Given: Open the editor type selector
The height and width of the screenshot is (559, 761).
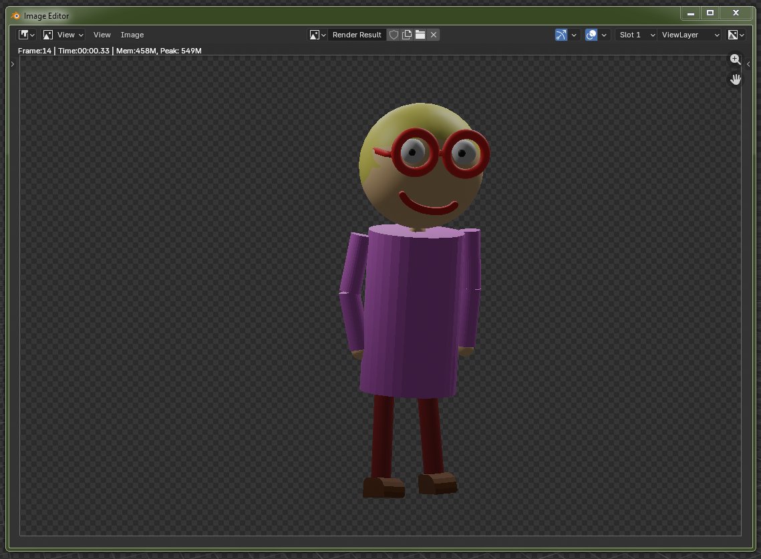Looking at the screenshot, I should (x=26, y=35).
